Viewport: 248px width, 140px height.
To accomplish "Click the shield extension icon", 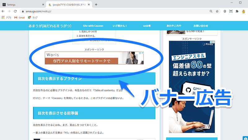I will pos(225,11).
